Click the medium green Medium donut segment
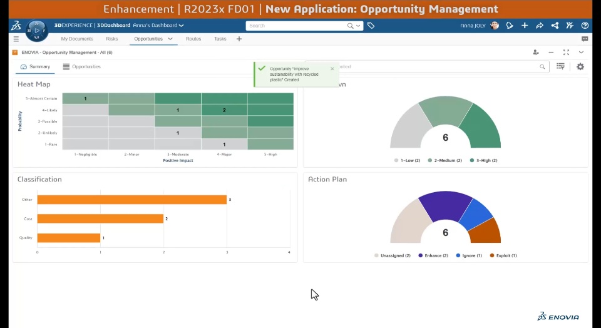Viewport: 601px width, 328px height. pyautogui.click(x=445, y=110)
